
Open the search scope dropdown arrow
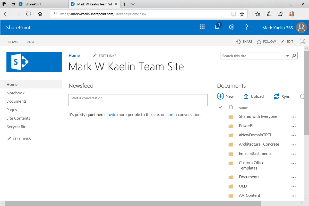[x=288, y=56]
